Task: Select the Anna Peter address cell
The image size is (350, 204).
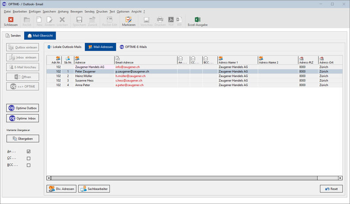Action: pyautogui.click(x=94, y=85)
